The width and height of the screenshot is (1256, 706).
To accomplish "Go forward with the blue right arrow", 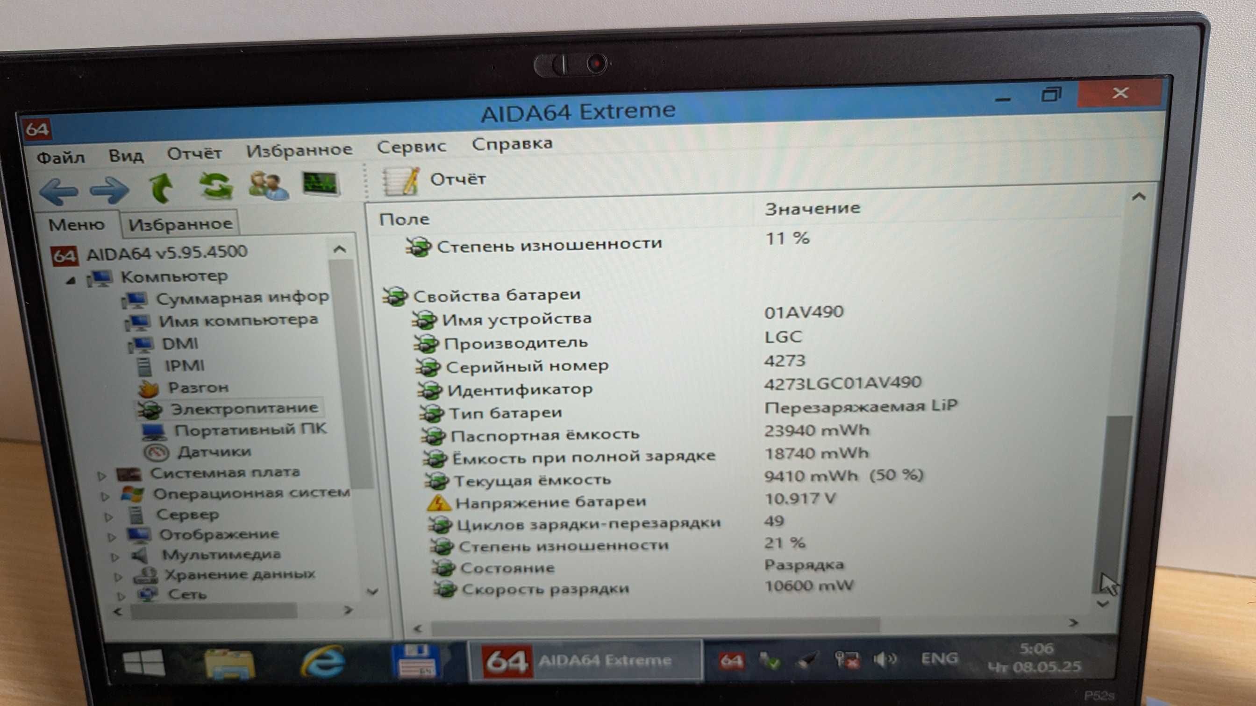I will (110, 190).
